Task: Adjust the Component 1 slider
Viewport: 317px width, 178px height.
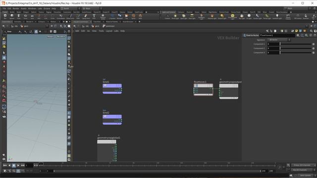Action: (x=296, y=44)
